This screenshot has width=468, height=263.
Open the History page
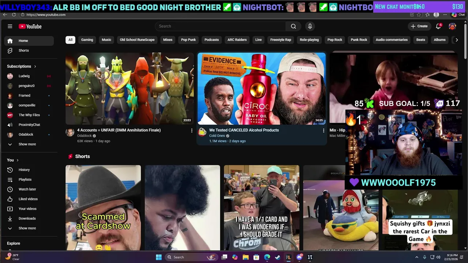point(29,170)
